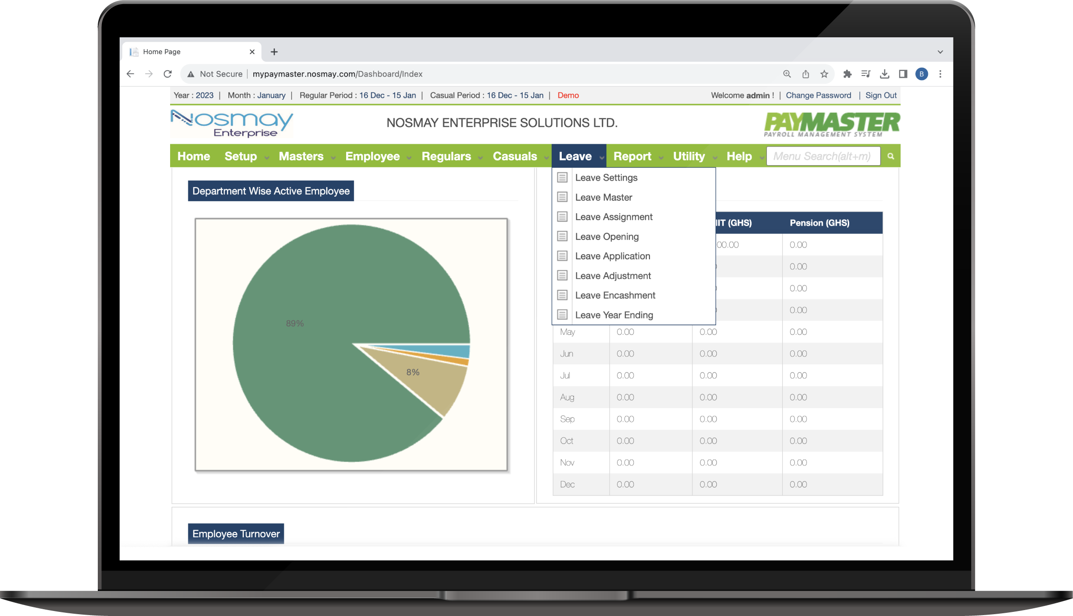Click the page reload icon
This screenshot has height=616, width=1073.
(x=167, y=74)
